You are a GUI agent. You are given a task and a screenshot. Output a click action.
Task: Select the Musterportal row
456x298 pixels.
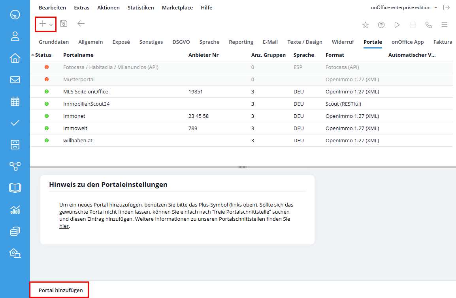(x=241, y=79)
